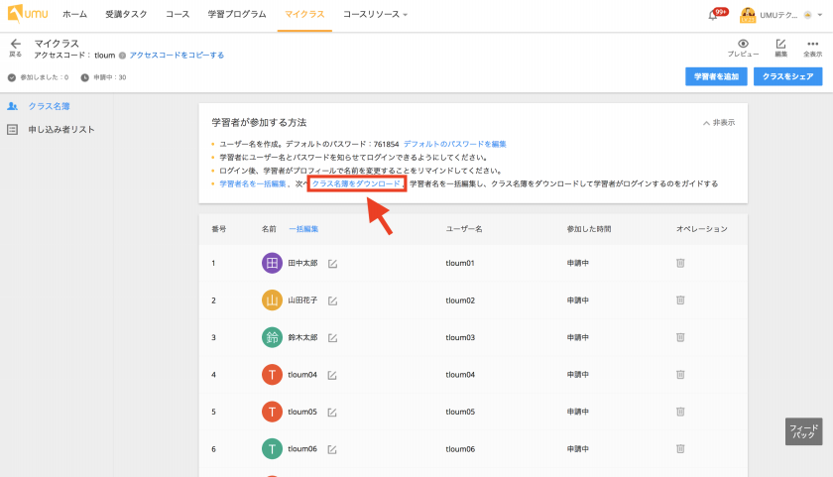Click クラスをシェア button

coord(787,76)
